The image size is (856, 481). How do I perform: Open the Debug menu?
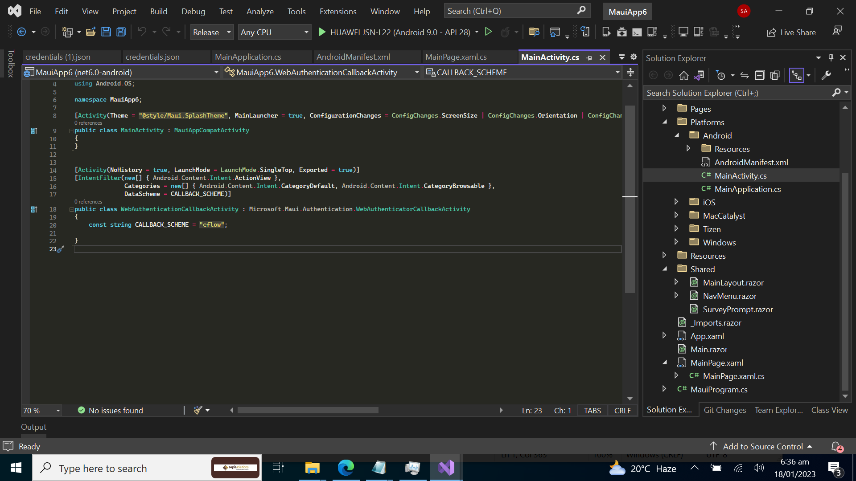point(192,11)
